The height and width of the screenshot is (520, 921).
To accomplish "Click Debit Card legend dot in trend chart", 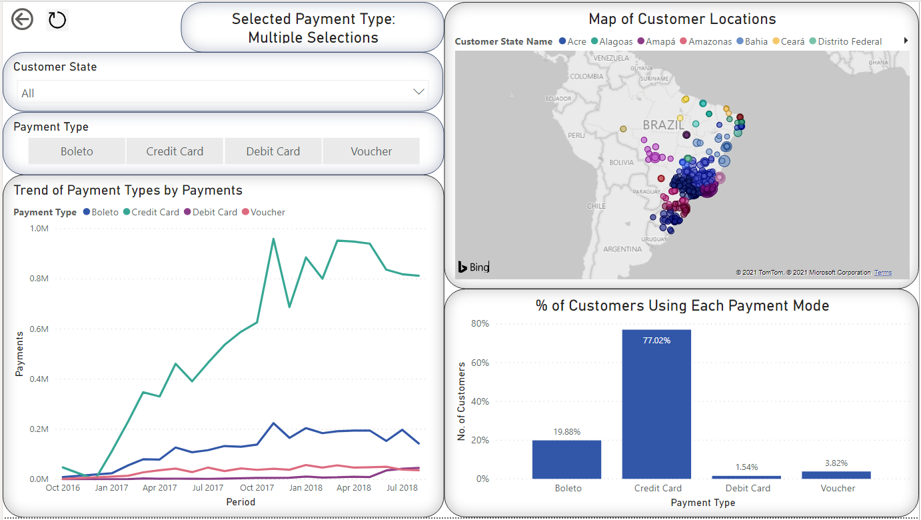I will (x=187, y=212).
